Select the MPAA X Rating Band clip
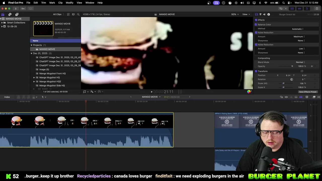This screenshot has height=181, width=322. [x=261, y=130]
